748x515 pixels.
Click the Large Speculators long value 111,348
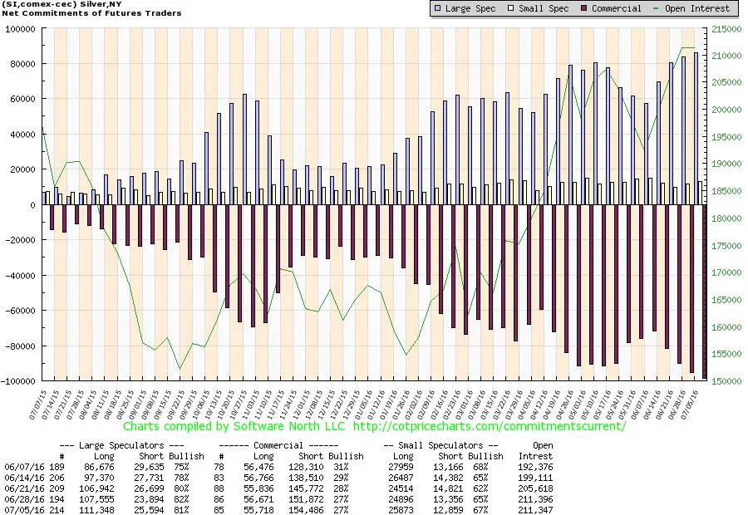pyautogui.click(x=96, y=510)
